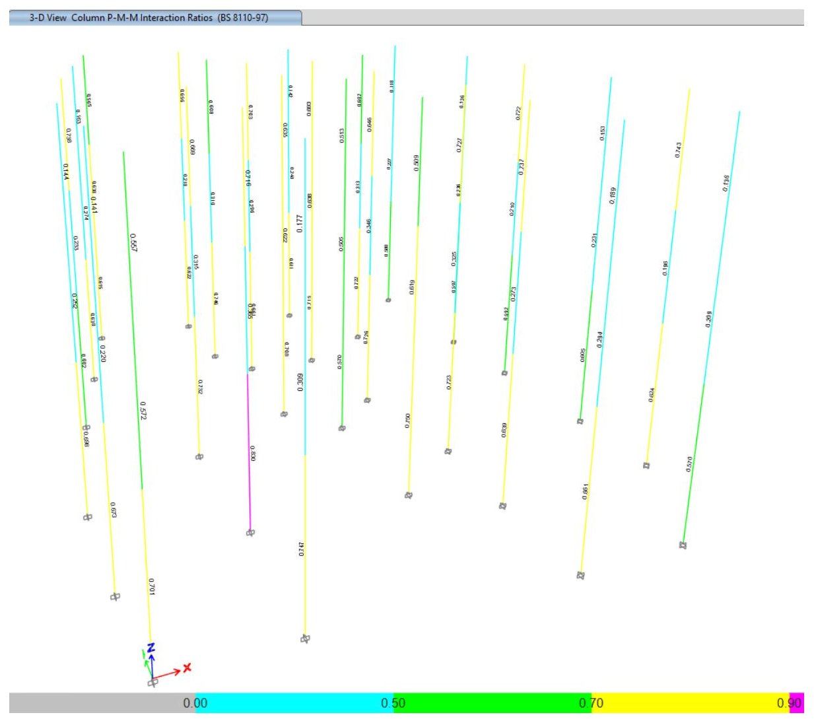
Task: Click the support icon below the 0.673 column
Action: [115, 597]
